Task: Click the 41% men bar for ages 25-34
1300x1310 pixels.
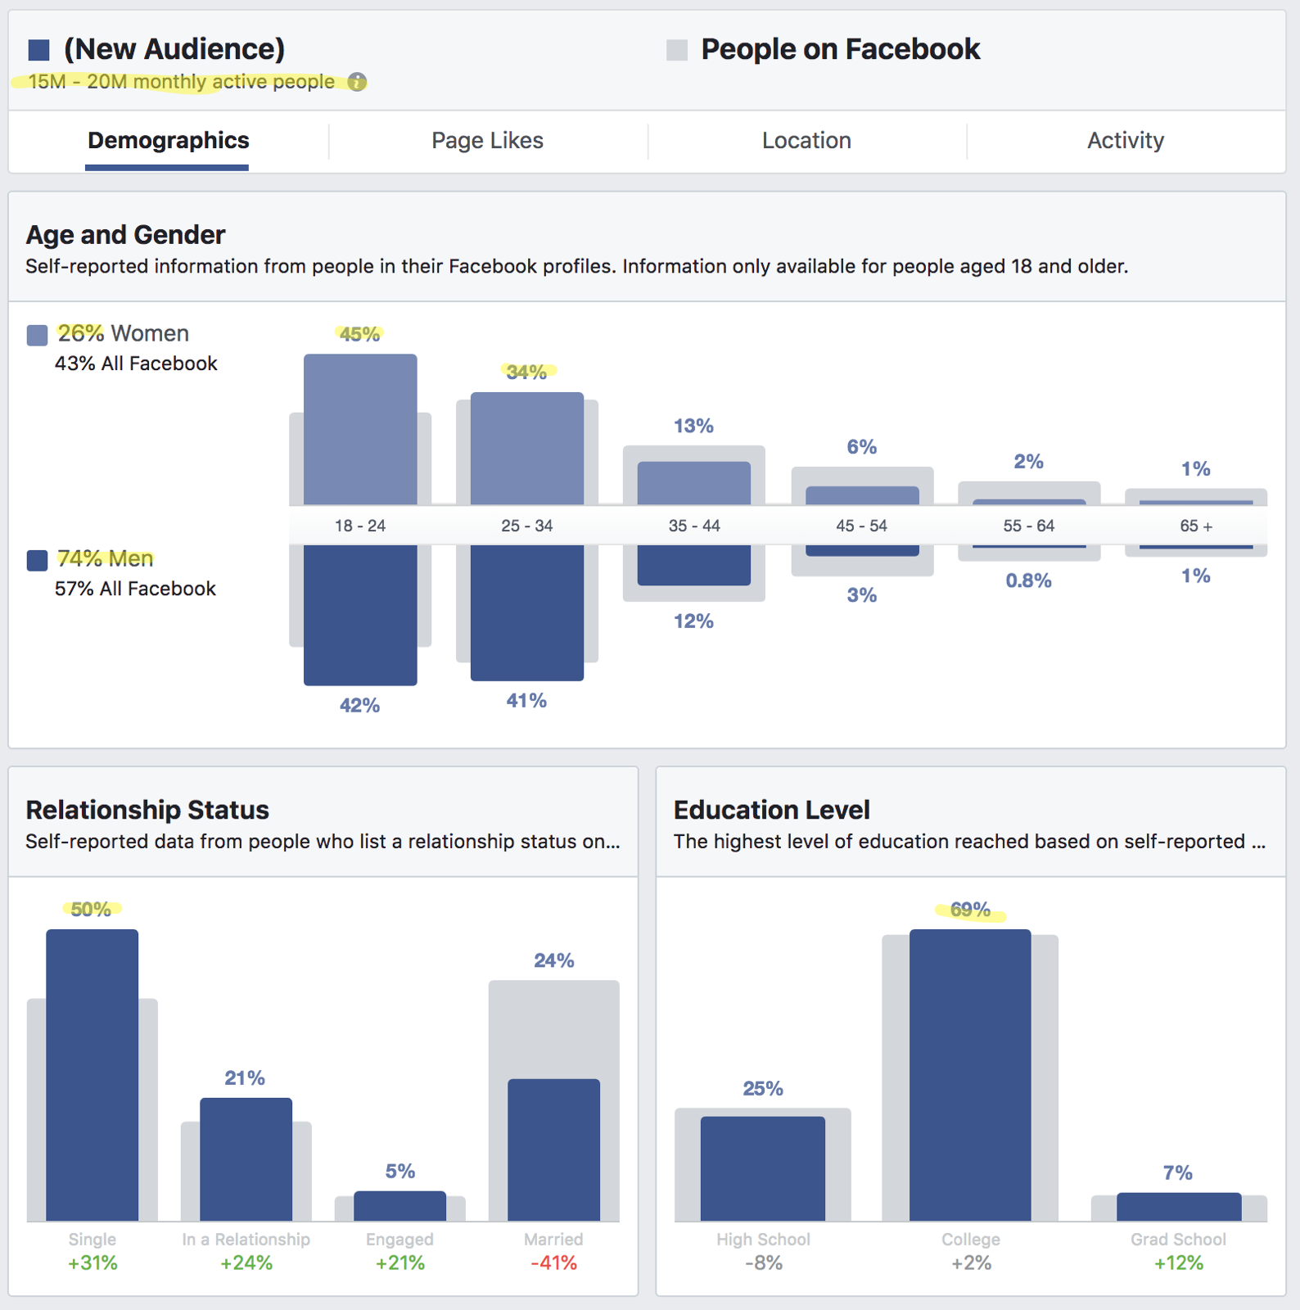Action: click(x=527, y=612)
